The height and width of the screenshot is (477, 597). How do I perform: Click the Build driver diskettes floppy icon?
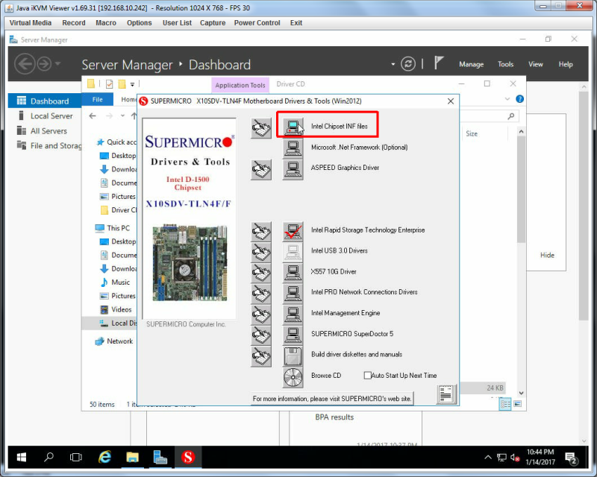tap(293, 356)
